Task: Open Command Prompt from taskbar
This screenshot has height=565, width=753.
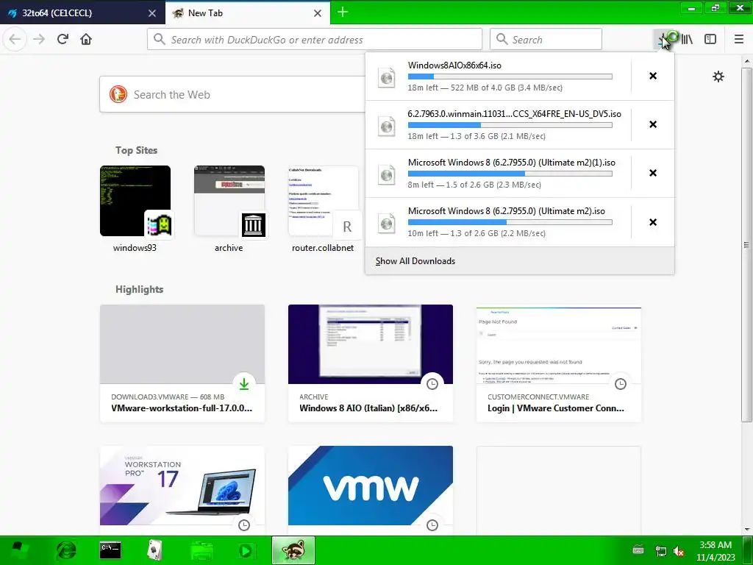Action: [x=110, y=550]
